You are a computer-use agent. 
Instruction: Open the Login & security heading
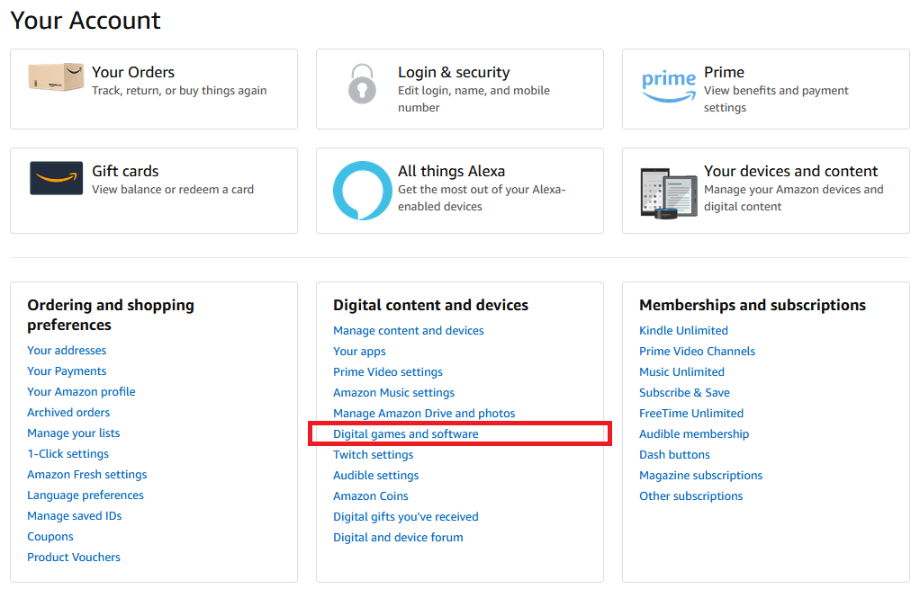(x=454, y=72)
